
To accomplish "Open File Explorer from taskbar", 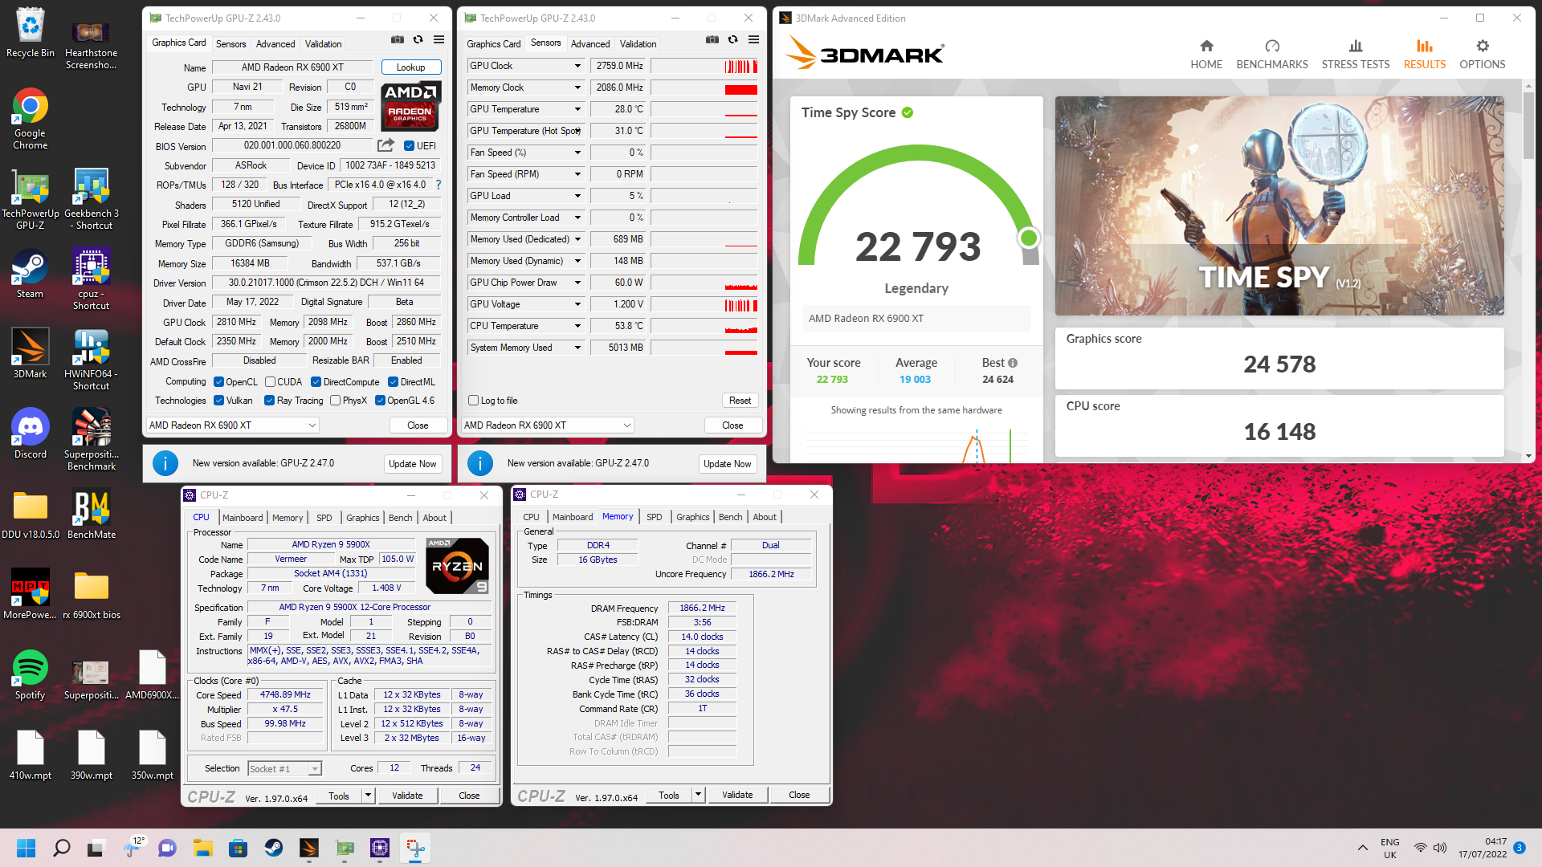I will point(202,848).
